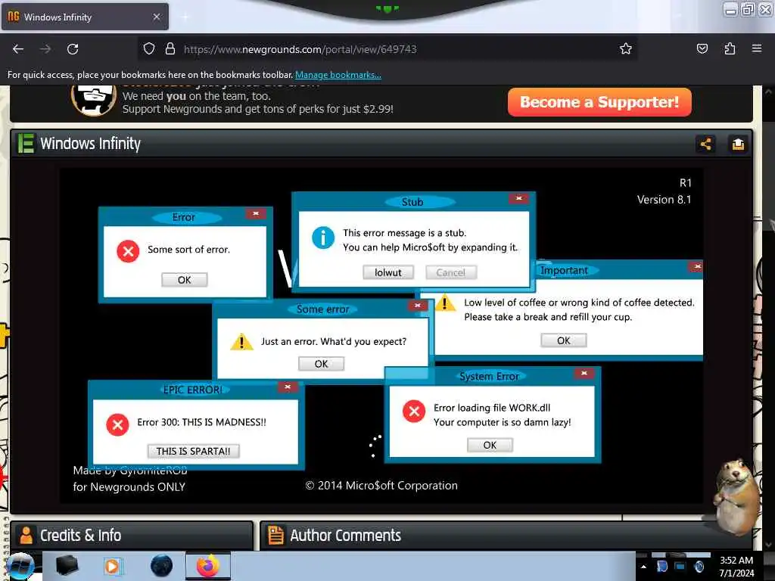Screen dimensions: 775x581
Task: Close the Important dialog
Action: [696, 267]
